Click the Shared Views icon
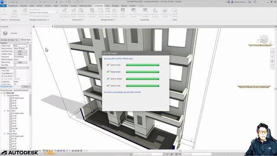Image resolution: width=277 pixels, height=156 pixels. tap(175, 11)
